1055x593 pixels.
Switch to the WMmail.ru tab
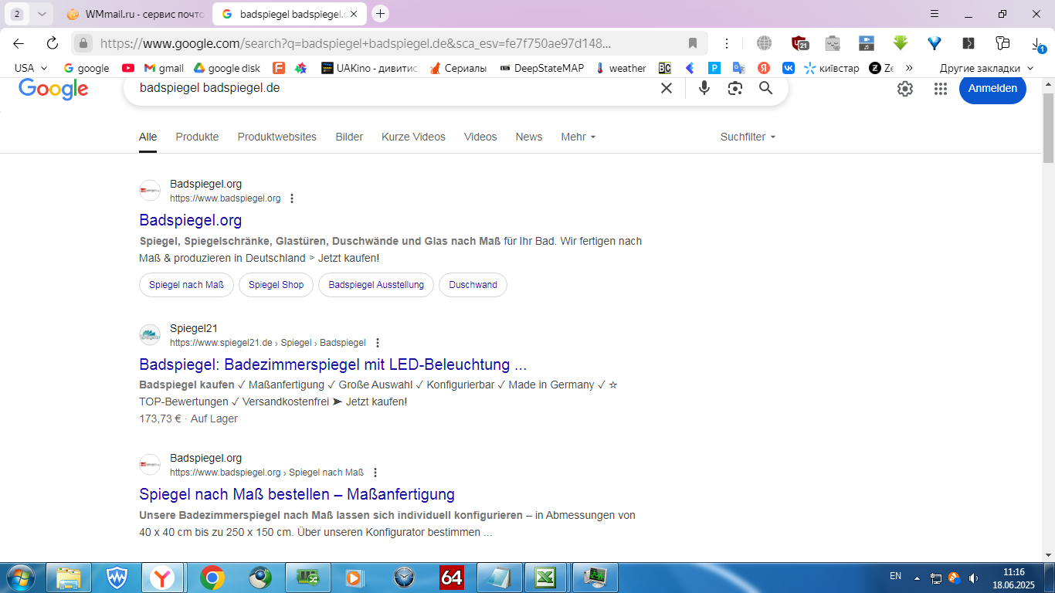pos(135,14)
